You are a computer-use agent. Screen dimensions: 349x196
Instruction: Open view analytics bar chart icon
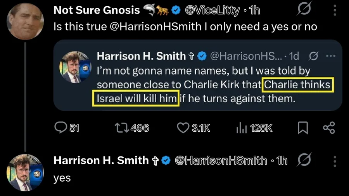[242, 127]
